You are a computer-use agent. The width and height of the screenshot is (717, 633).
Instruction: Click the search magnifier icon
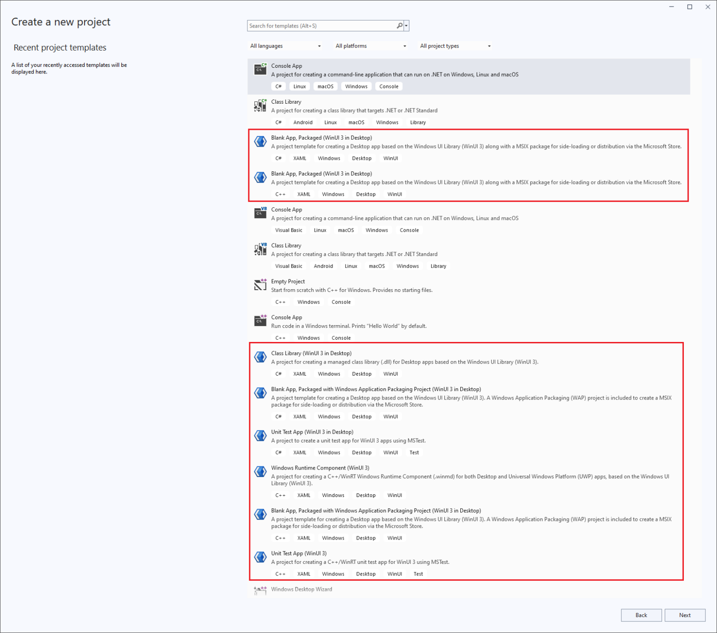399,26
